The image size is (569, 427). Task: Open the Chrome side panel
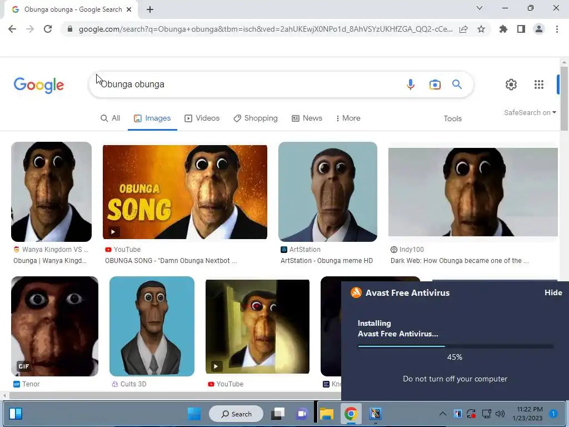[521, 29]
